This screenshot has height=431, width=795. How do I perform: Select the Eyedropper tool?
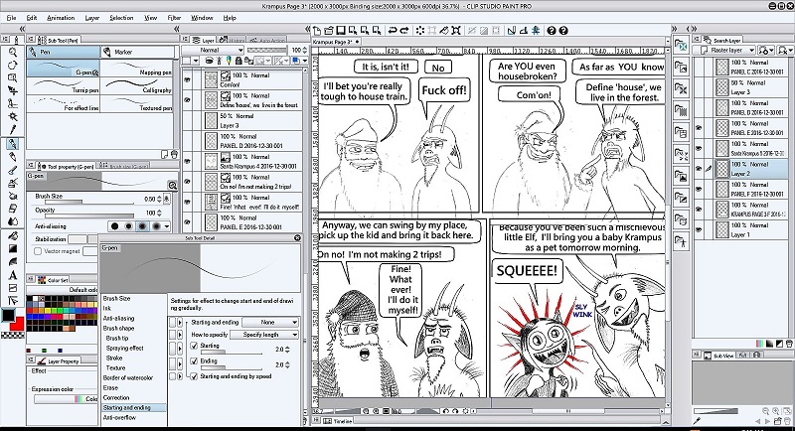[13, 130]
